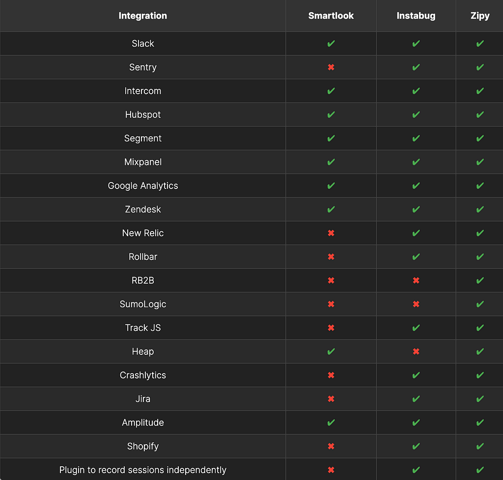Image resolution: width=503 pixels, height=480 pixels.
Task: Click Smartlook checkmark in Google Analytics row
Action: click(331, 186)
